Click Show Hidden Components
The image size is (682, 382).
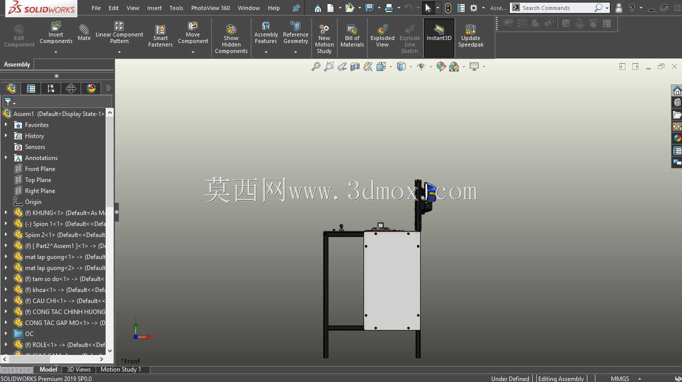pyautogui.click(x=231, y=39)
